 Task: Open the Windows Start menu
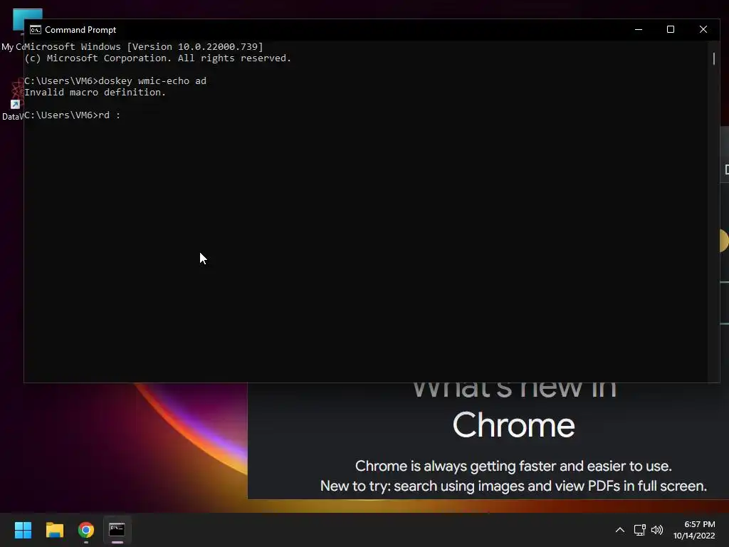pos(23,530)
